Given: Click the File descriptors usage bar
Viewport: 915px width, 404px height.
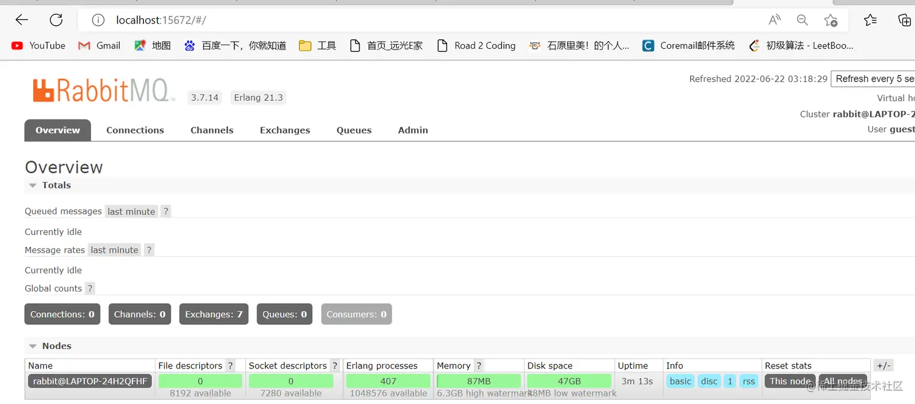Looking at the screenshot, I should (200, 381).
